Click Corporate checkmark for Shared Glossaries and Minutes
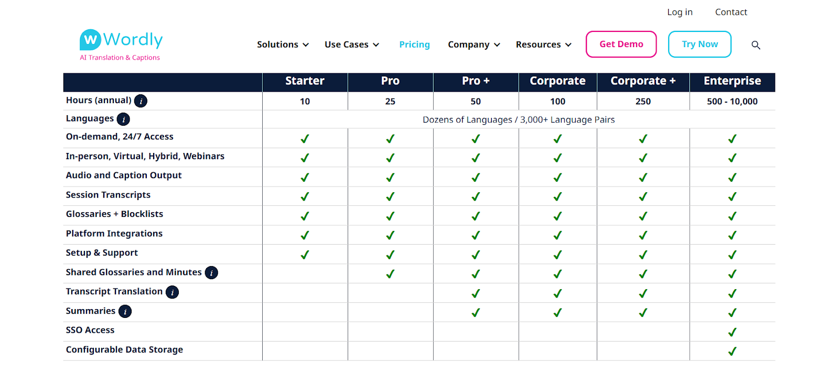 point(557,274)
